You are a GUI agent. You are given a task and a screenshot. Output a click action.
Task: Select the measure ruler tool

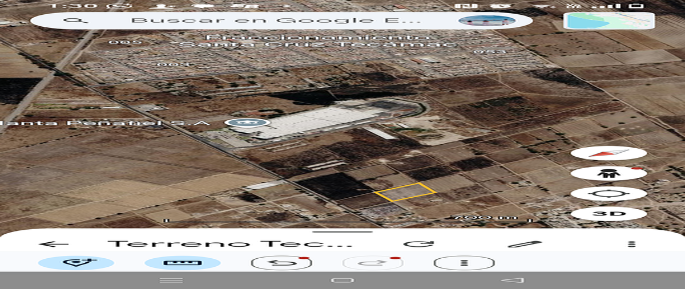(x=183, y=263)
